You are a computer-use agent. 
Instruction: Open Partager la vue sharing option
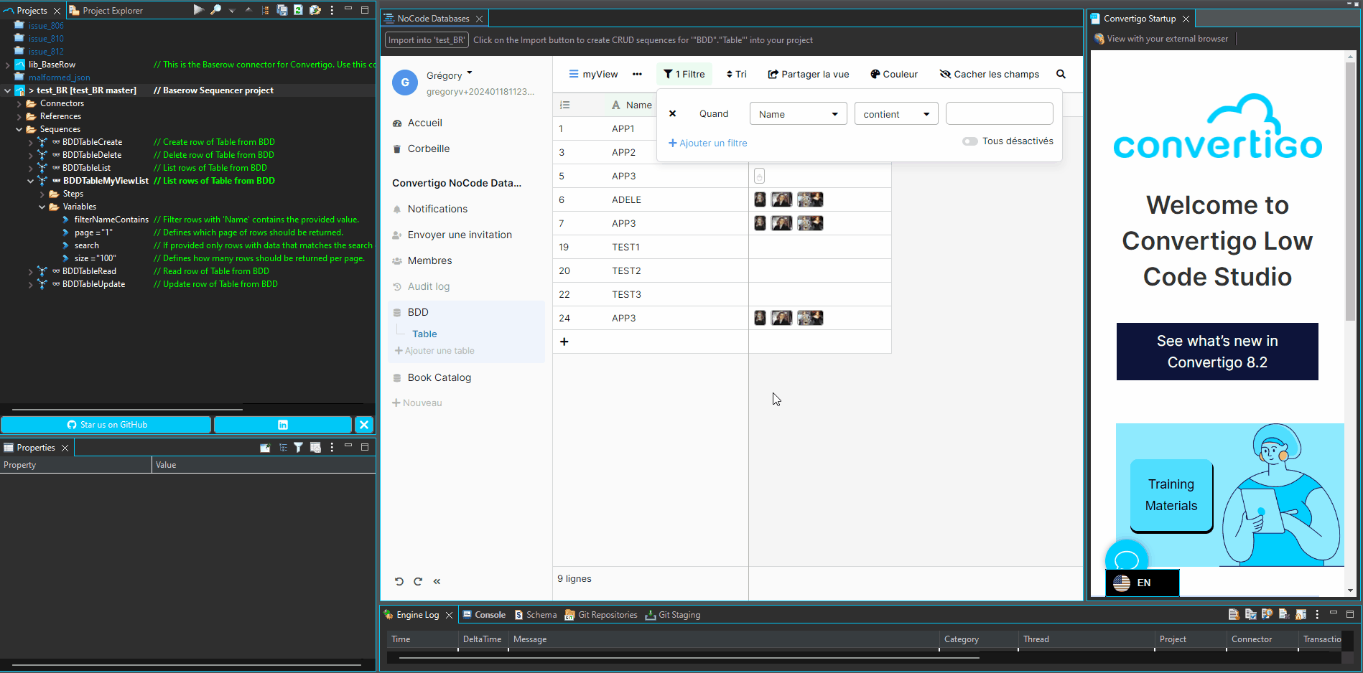[808, 74]
